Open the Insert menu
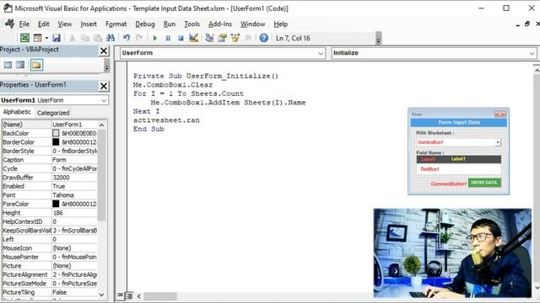 (x=89, y=24)
